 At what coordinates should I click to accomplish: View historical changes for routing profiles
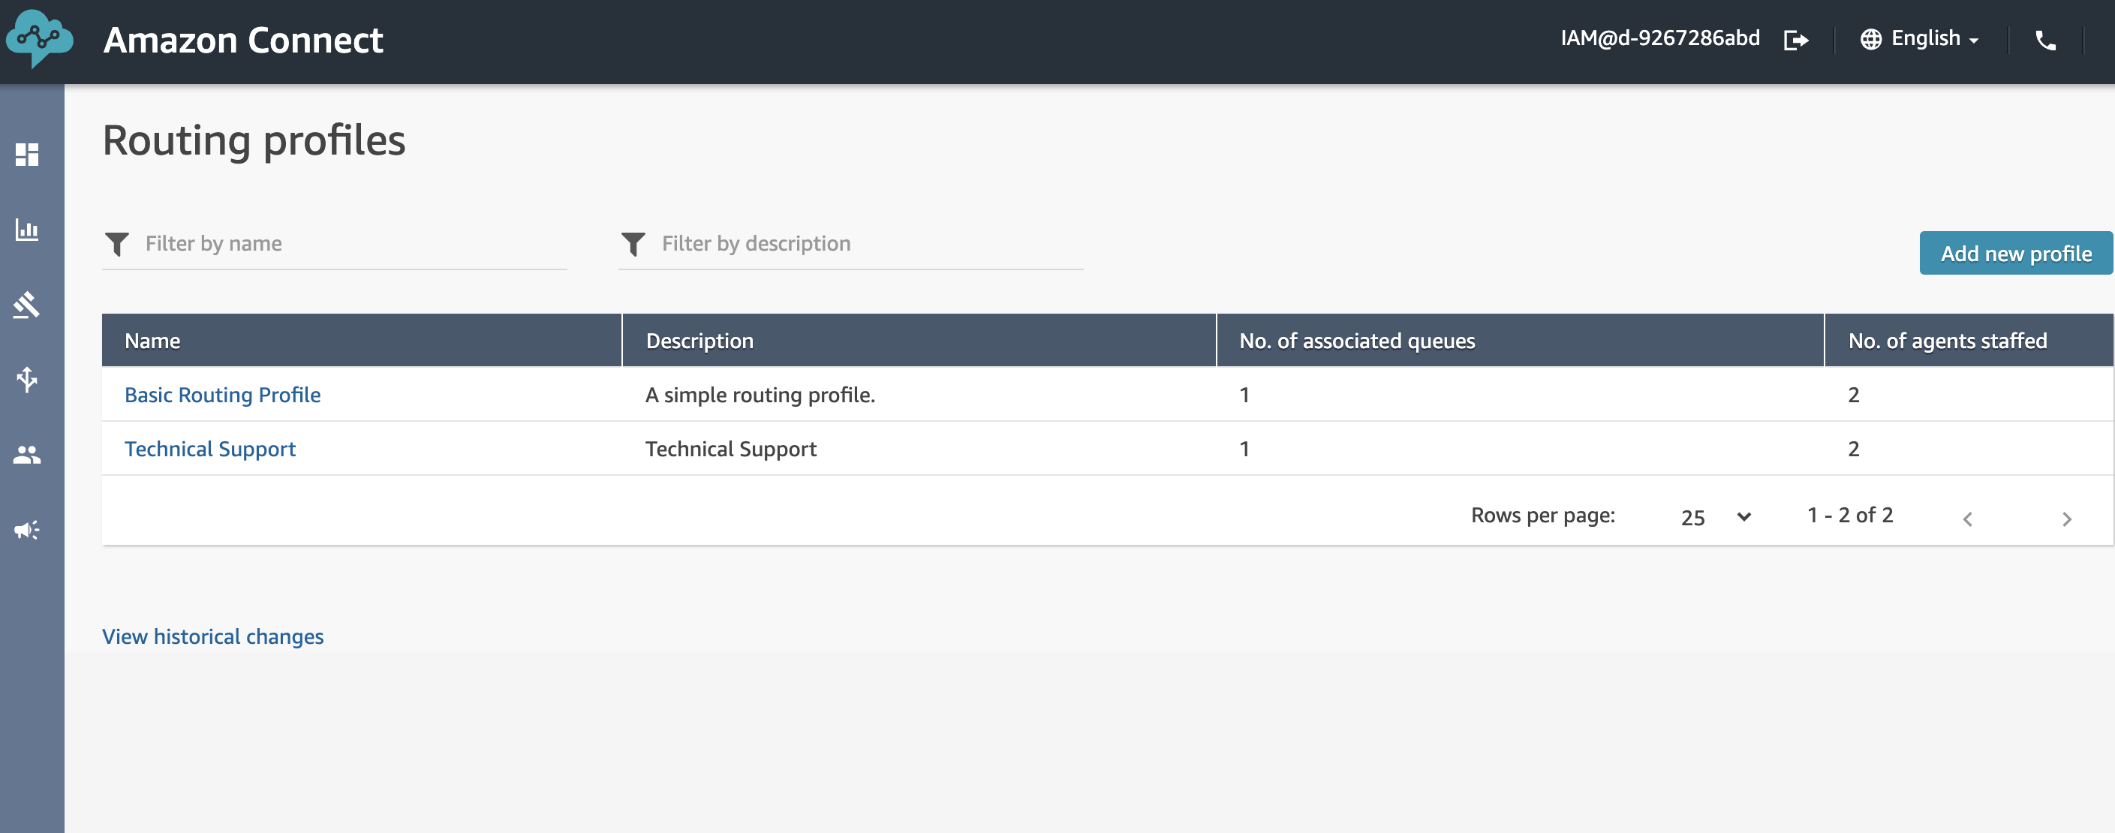(x=212, y=635)
